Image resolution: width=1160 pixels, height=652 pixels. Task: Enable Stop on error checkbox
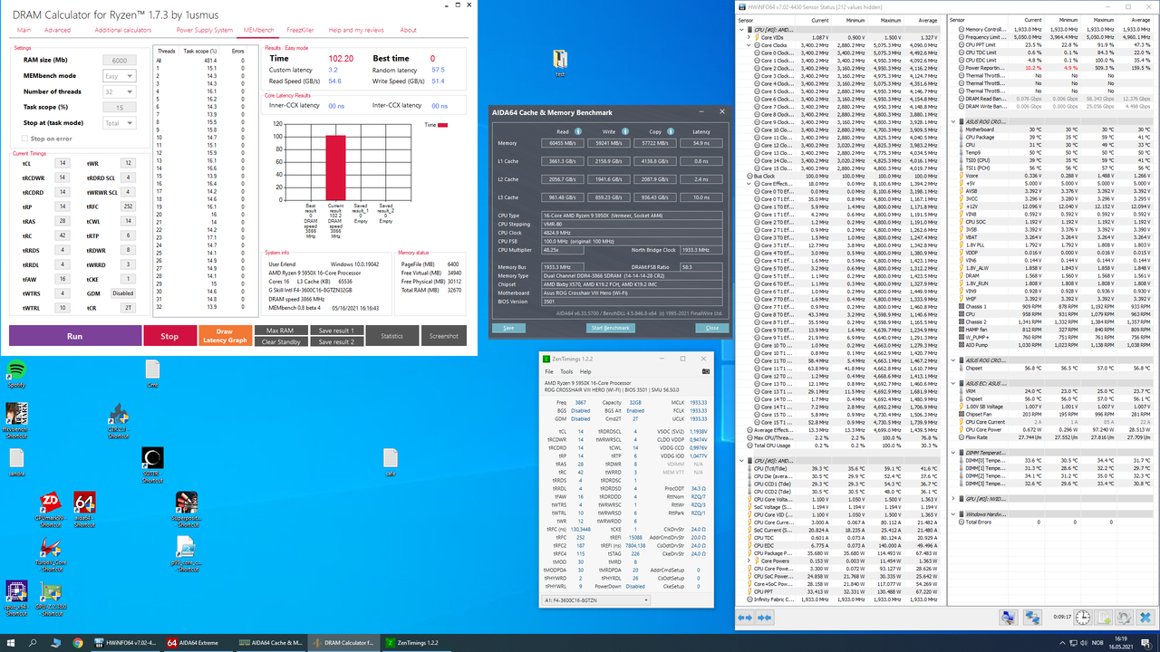click(24, 139)
